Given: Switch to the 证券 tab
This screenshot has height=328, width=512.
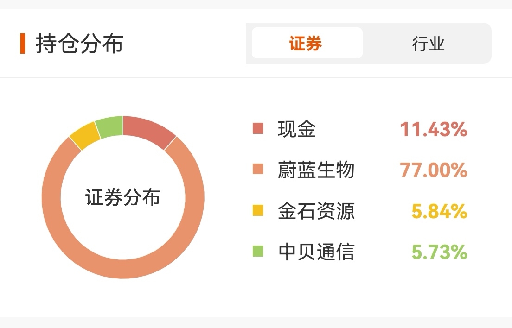Looking at the screenshot, I should pyautogui.click(x=307, y=43).
